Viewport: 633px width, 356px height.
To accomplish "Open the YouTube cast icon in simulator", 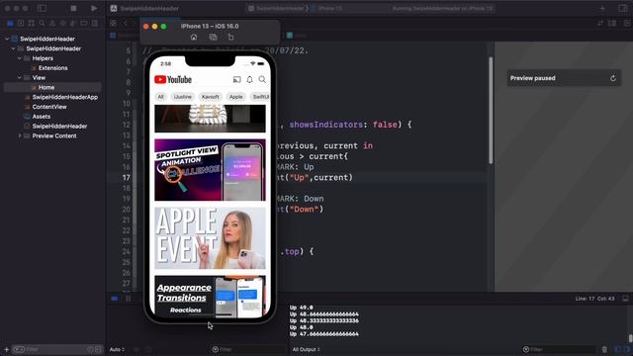I will (237, 79).
